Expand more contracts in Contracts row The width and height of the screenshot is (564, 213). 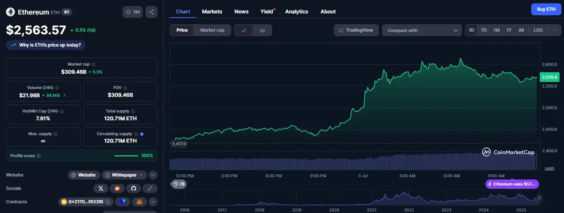tap(153, 202)
